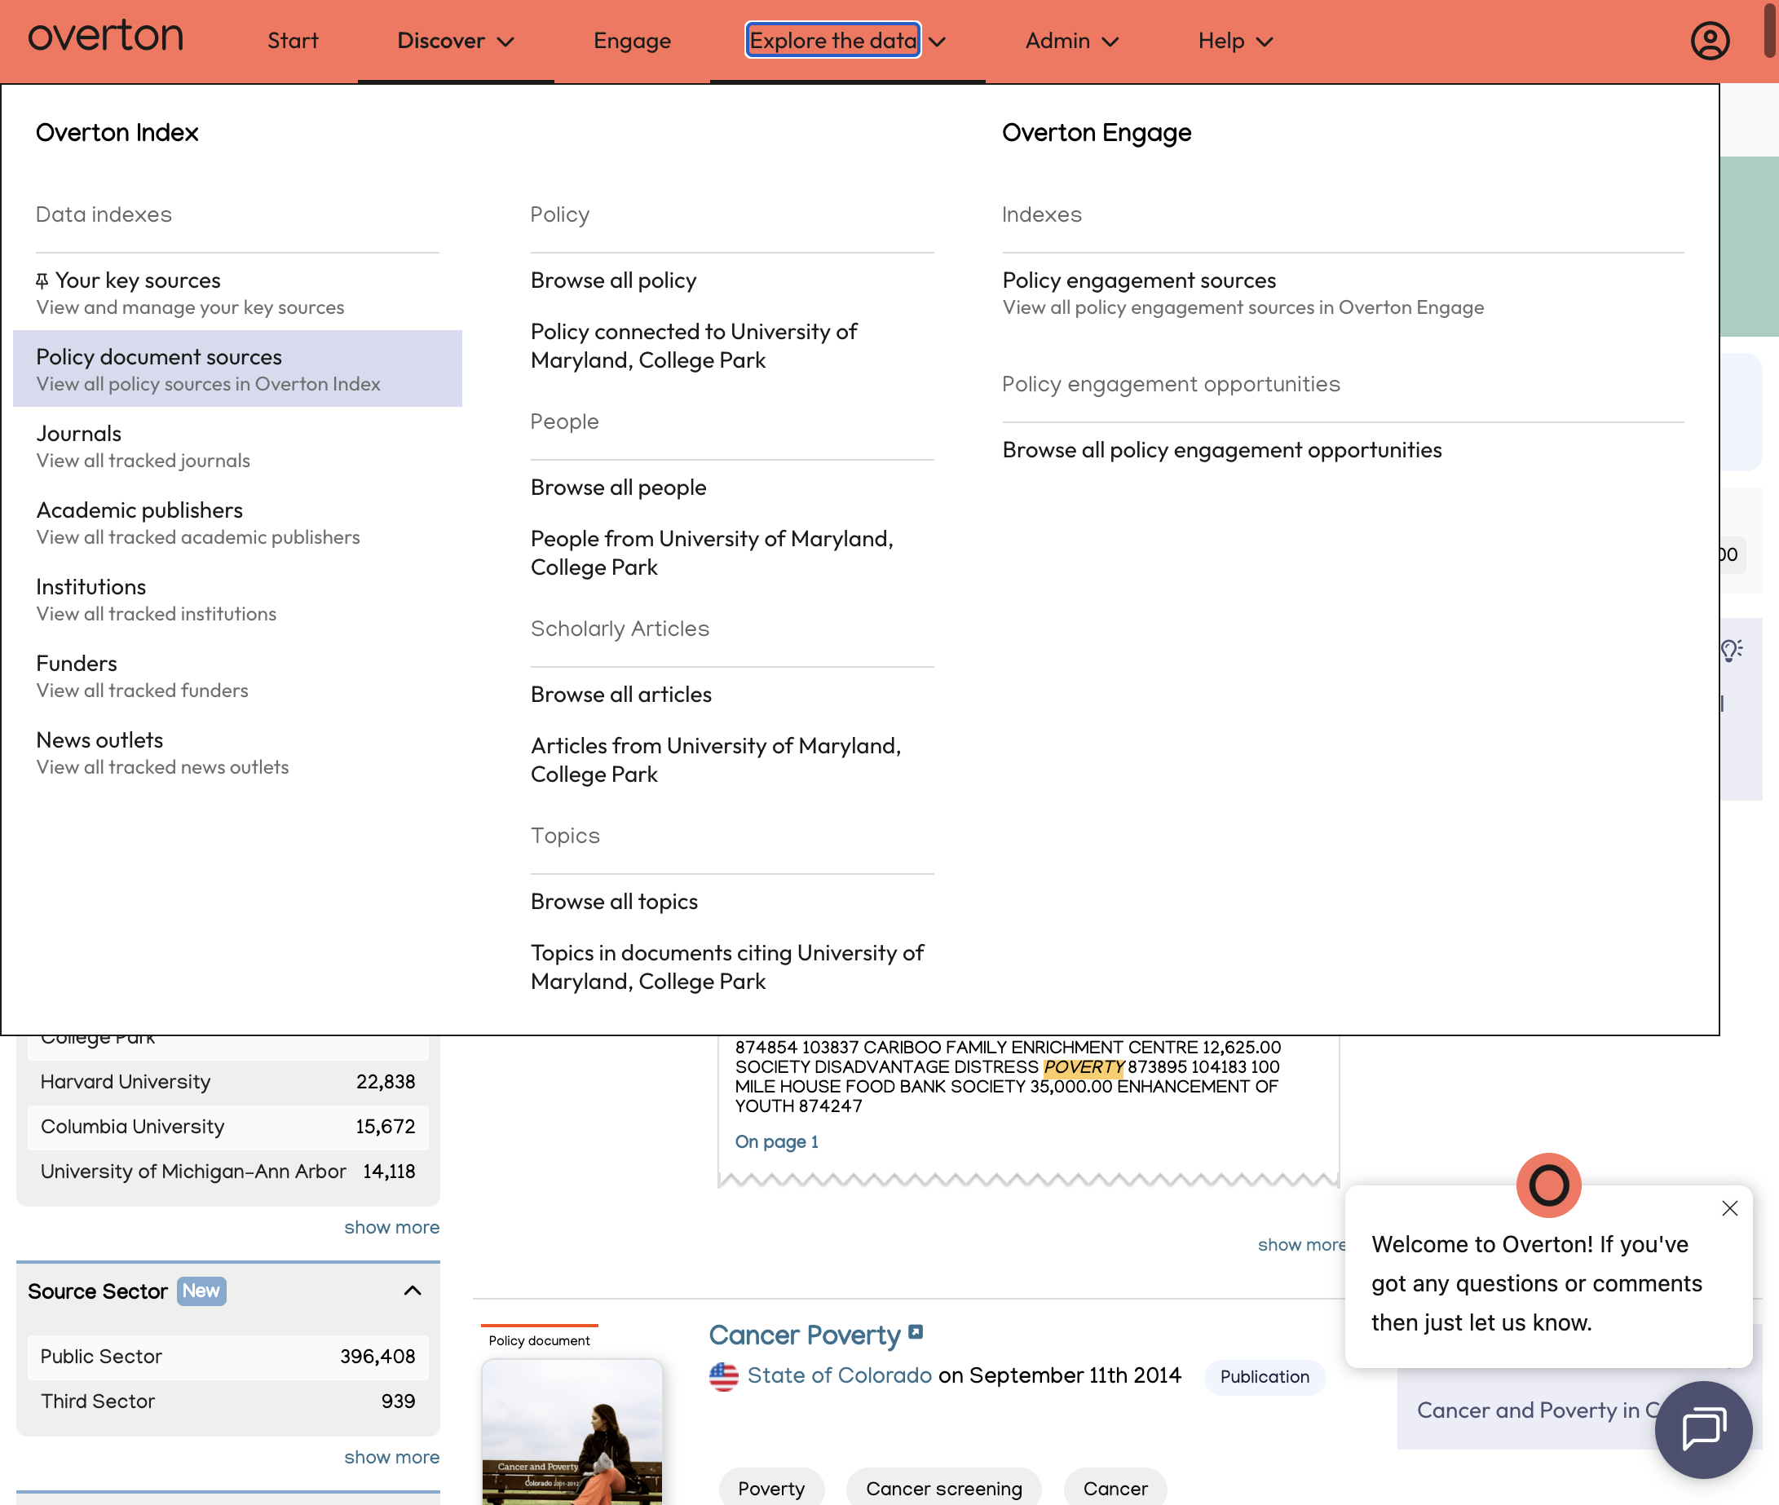Open Academic publishers index

[237, 522]
